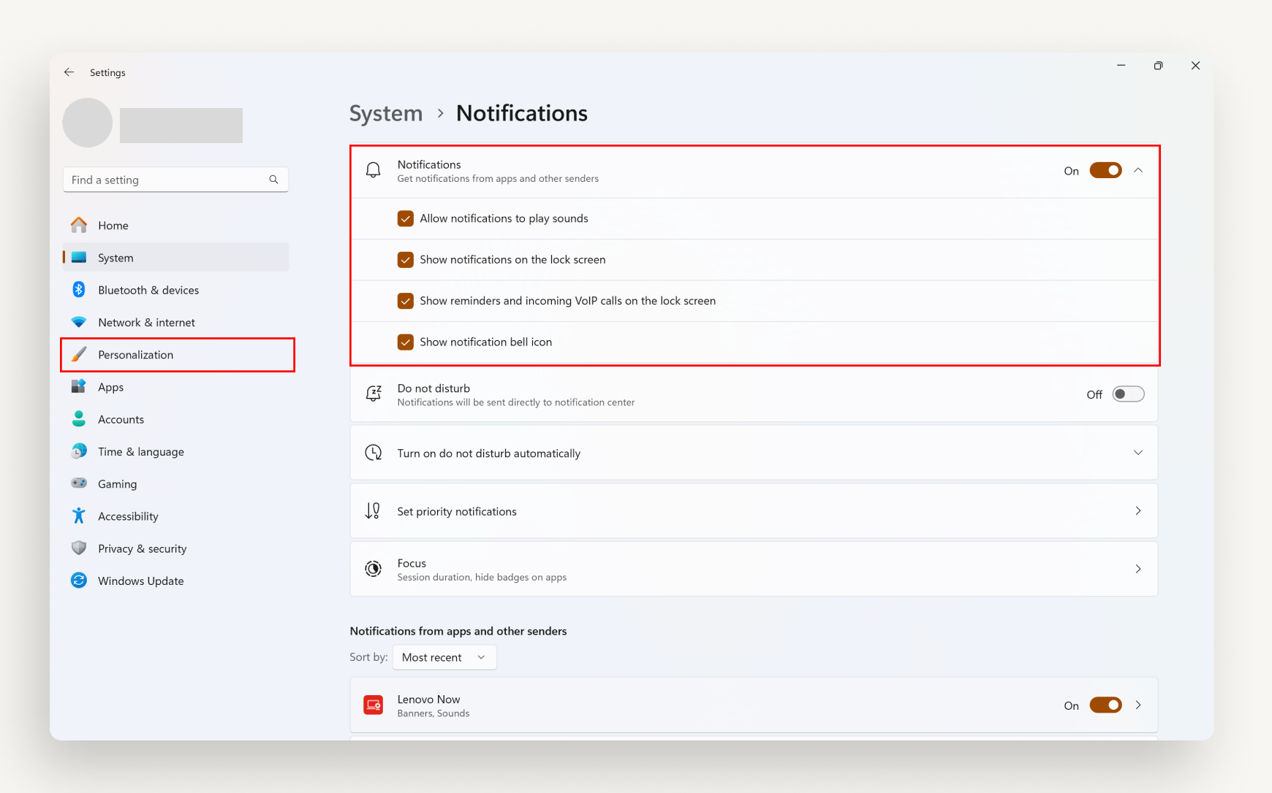Image resolution: width=1272 pixels, height=793 pixels.
Task: Click the Windows Update icon
Action: (x=78, y=581)
